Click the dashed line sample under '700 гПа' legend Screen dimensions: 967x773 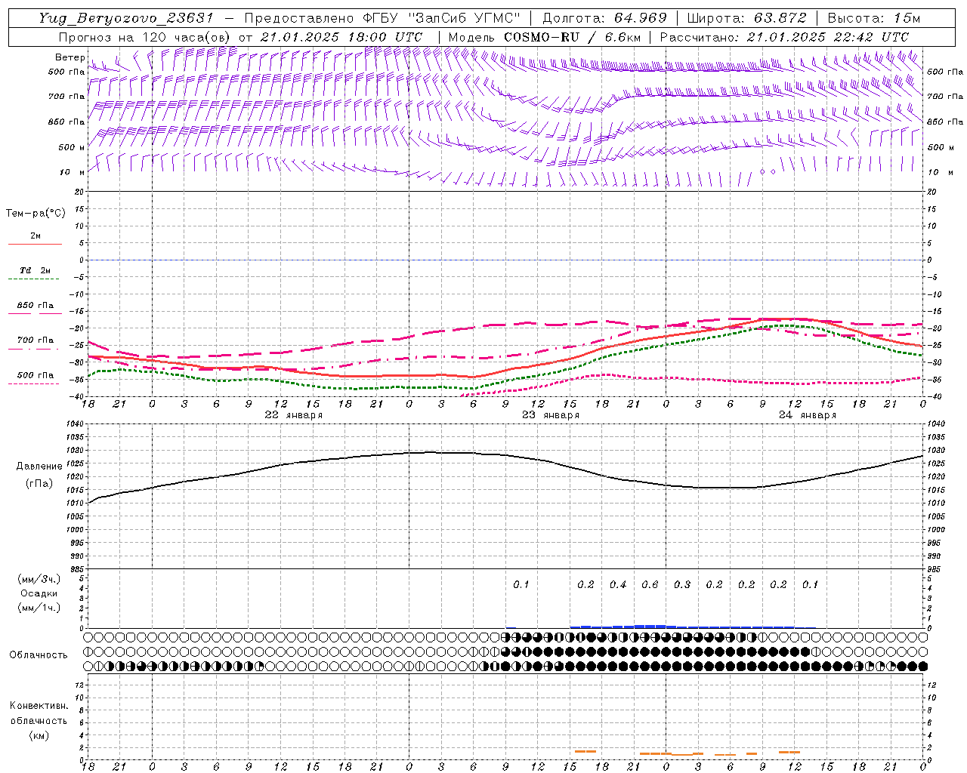33,349
